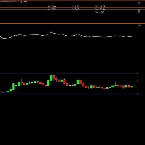
Task: Click the '16' price axis label
Action: [x=139, y=26]
